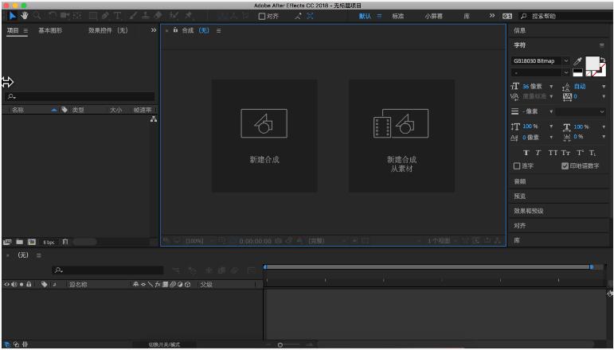Select the Hand tool
The image size is (614, 350).
[25, 16]
